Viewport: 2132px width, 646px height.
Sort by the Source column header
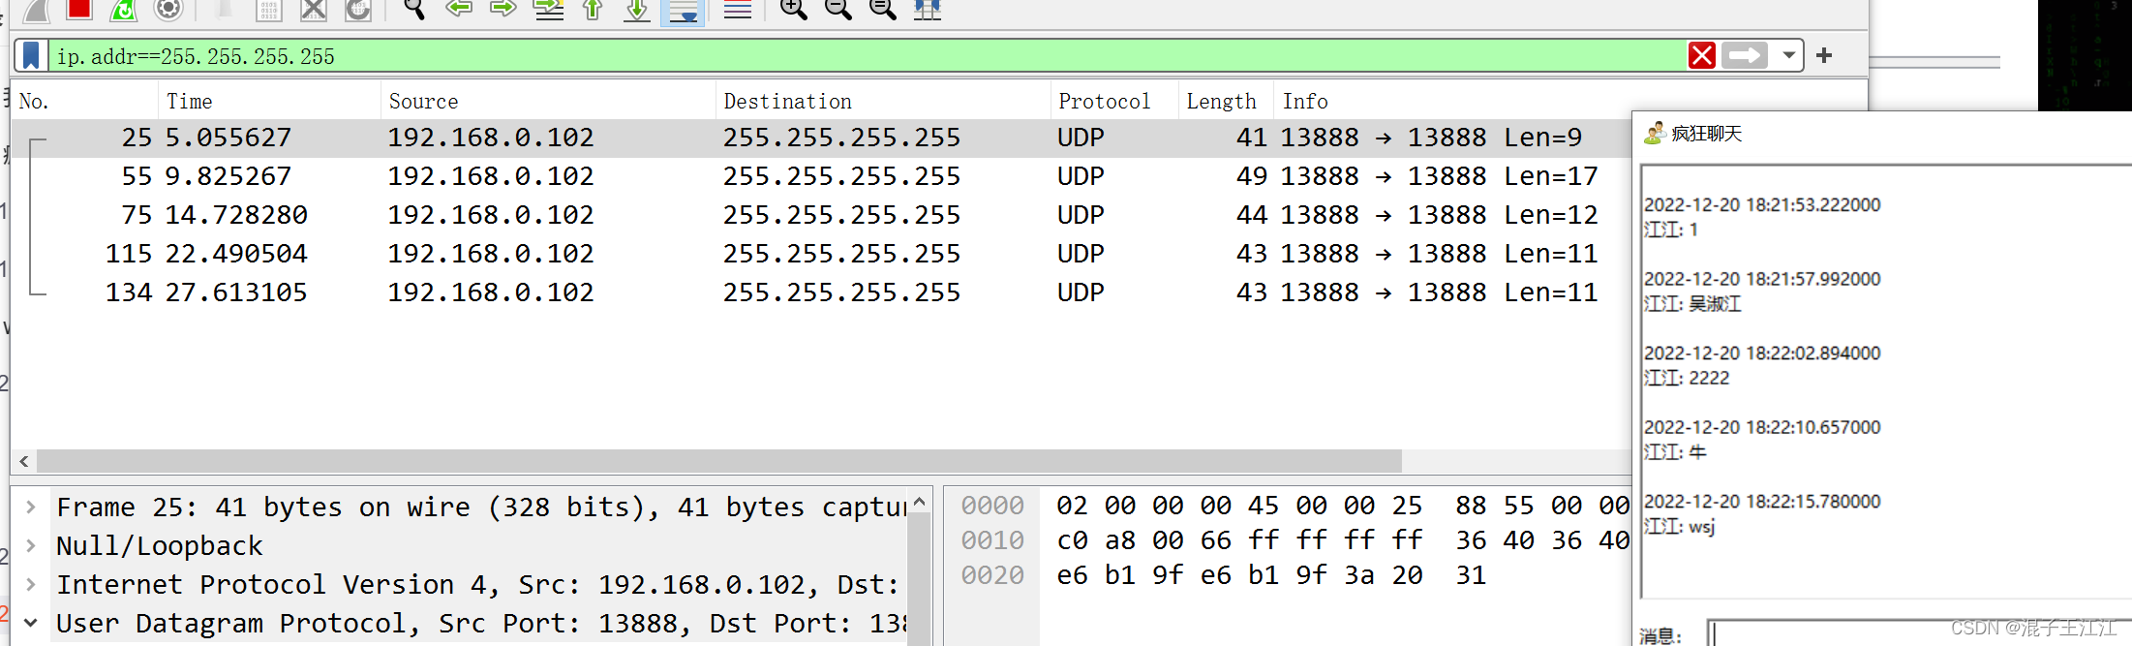pos(548,101)
